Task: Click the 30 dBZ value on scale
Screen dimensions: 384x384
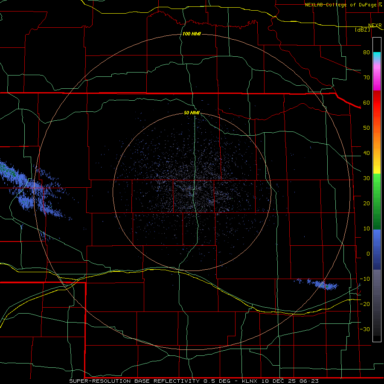Action: (x=367, y=178)
